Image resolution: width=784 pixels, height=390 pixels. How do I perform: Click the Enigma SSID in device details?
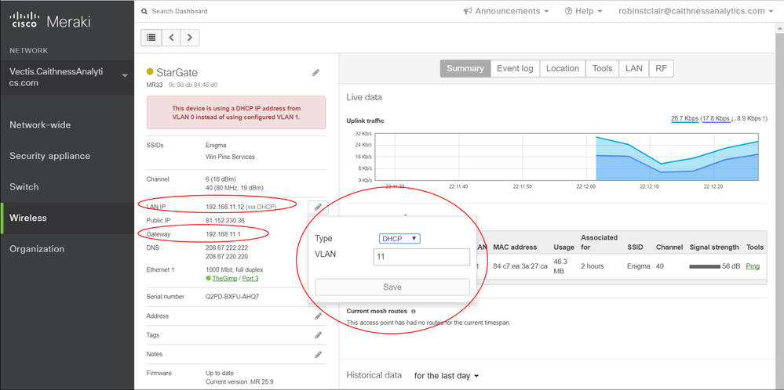(x=216, y=146)
